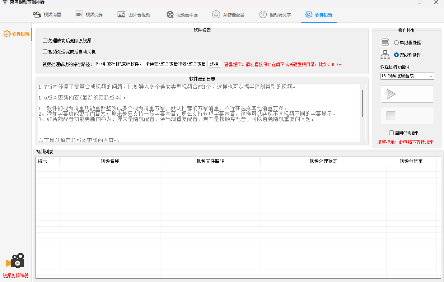Click the 图片合视频 picture icon

tap(121, 15)
